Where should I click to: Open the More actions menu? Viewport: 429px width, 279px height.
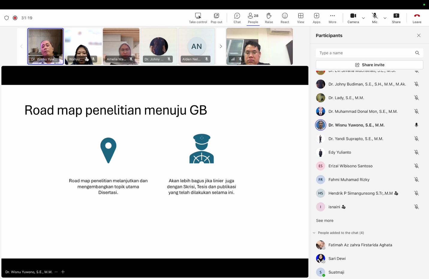332,18
